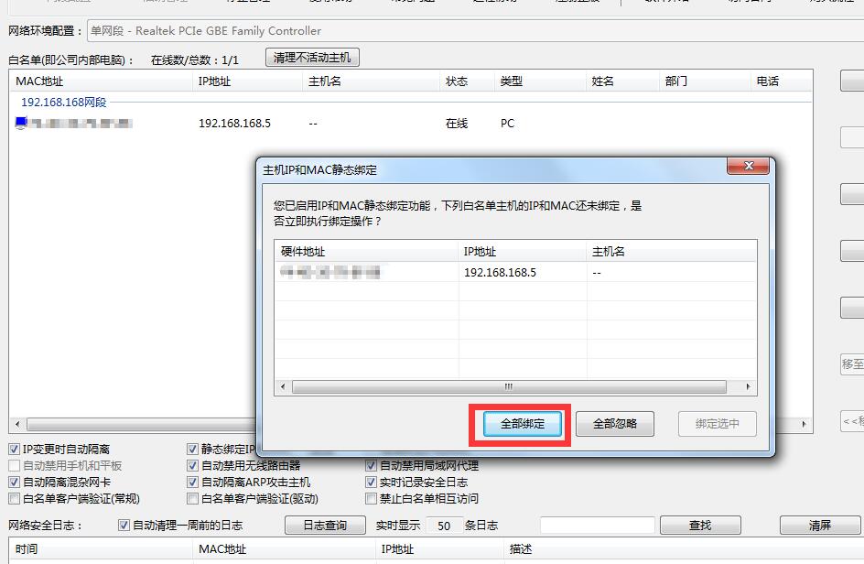This screenshot has height=564, width=864.
Task: Close the 主机IP和MAC静态绑定 dialog
Action: pyautogui.click(x=748, y=166)
